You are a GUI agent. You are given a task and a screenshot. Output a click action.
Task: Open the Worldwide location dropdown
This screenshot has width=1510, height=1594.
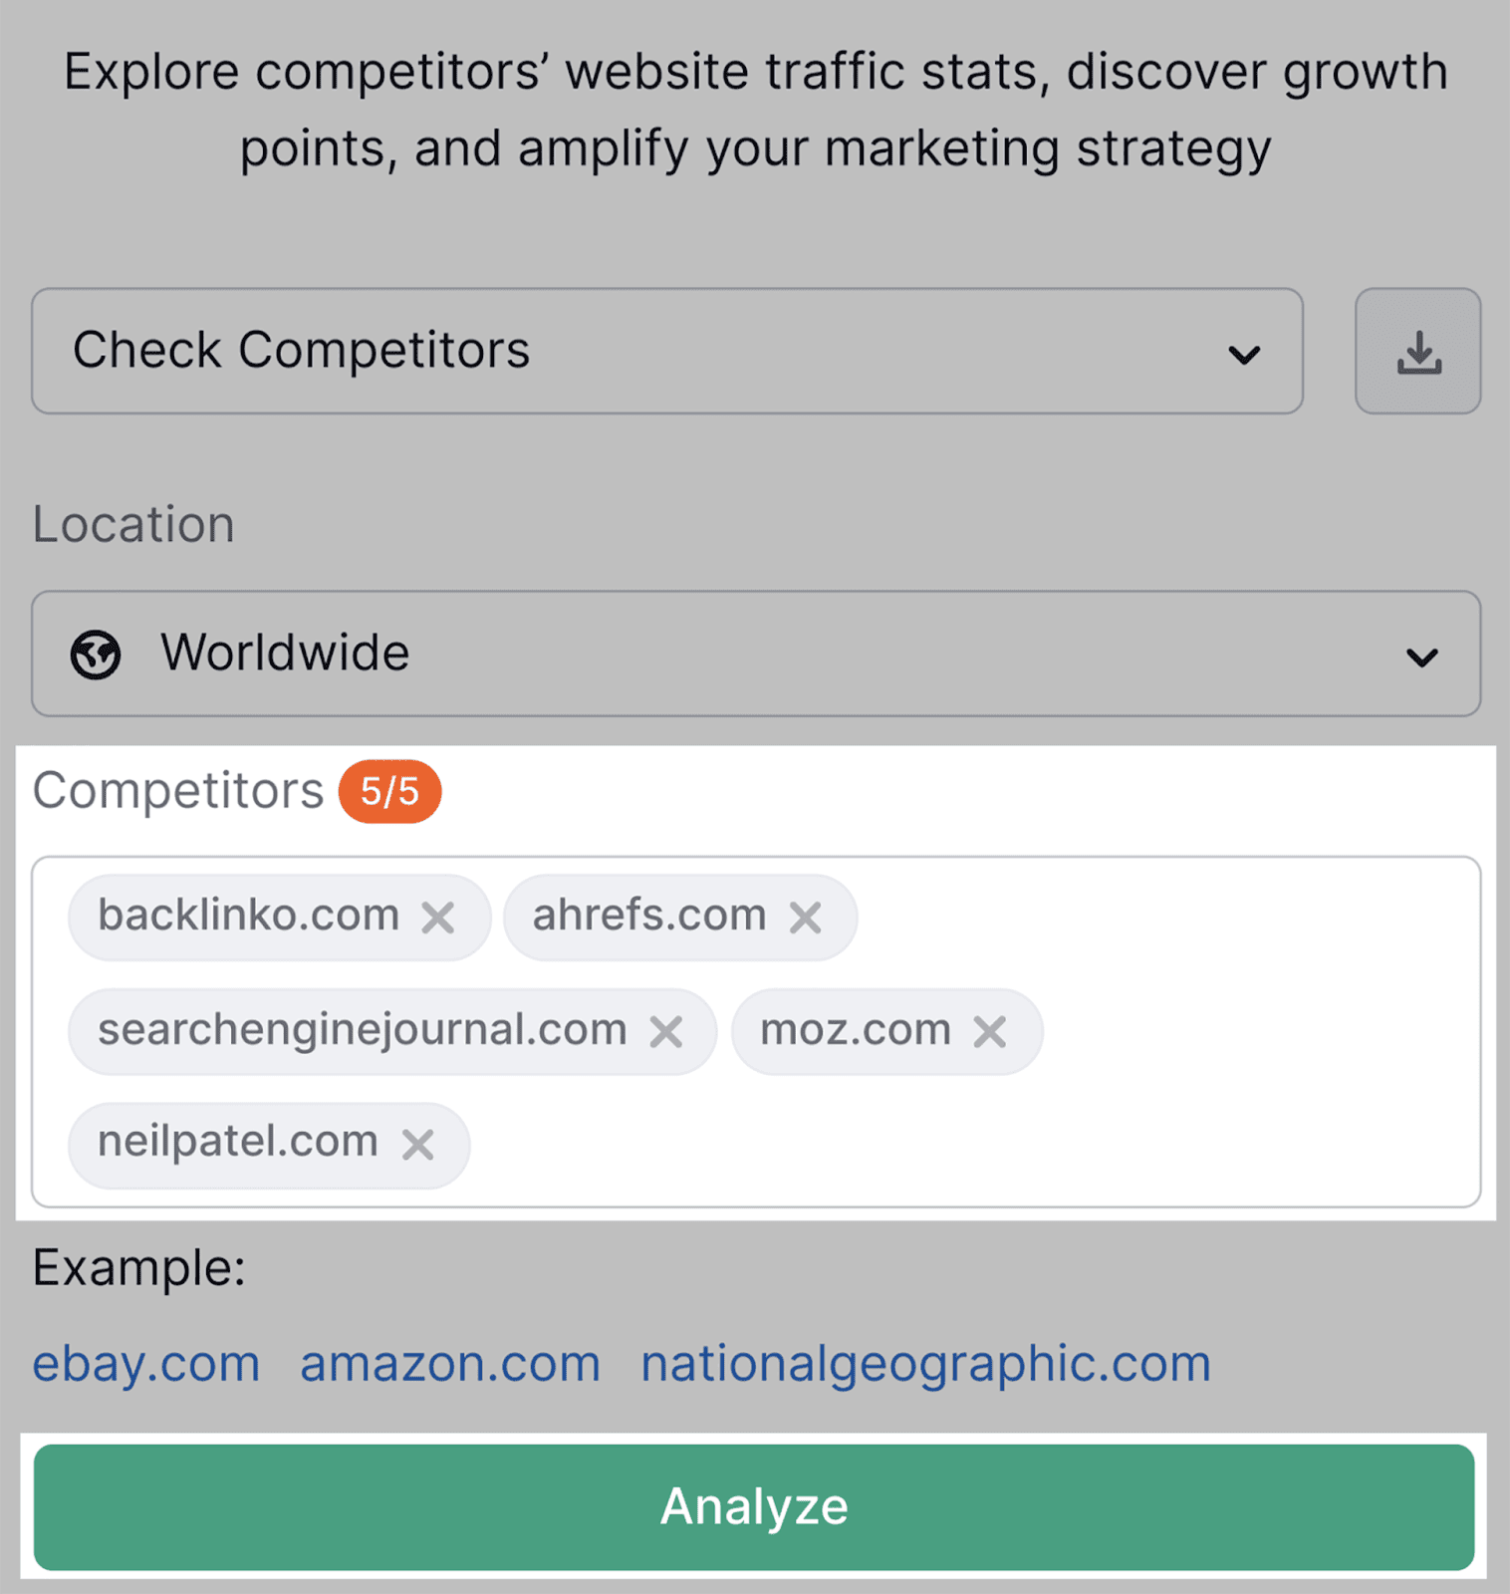[x=755, y=654]
